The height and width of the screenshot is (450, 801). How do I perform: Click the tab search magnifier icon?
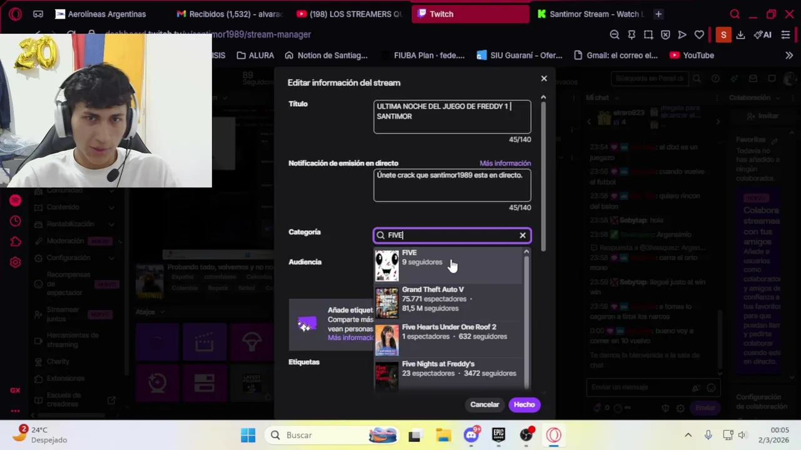click(x=735, y=14)
